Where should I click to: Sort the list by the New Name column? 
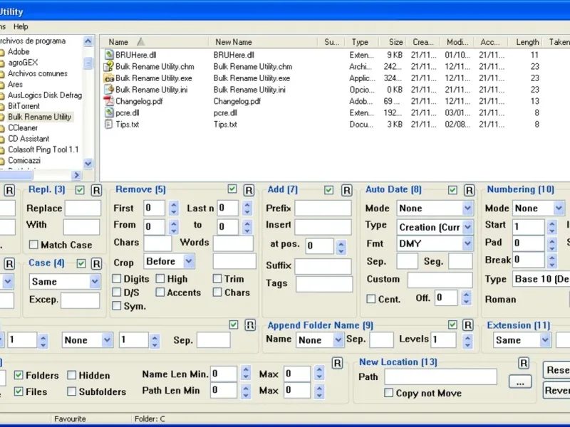pyautogui.click(x=234, y=42)
